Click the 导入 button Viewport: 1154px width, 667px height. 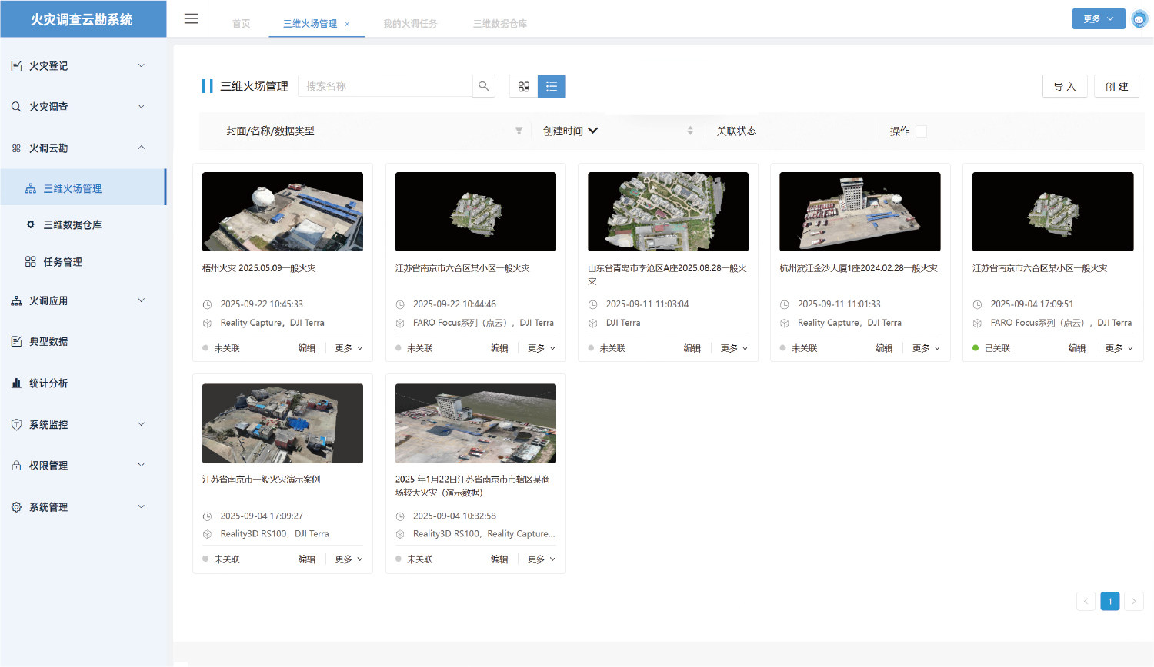(1065, 87)
